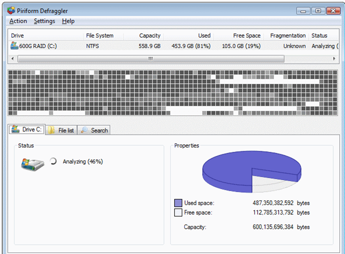This screenshot has height=254, width=345.
Task: Click the 600,135,696,384 capacity bytes value
Action: point(273,227)
